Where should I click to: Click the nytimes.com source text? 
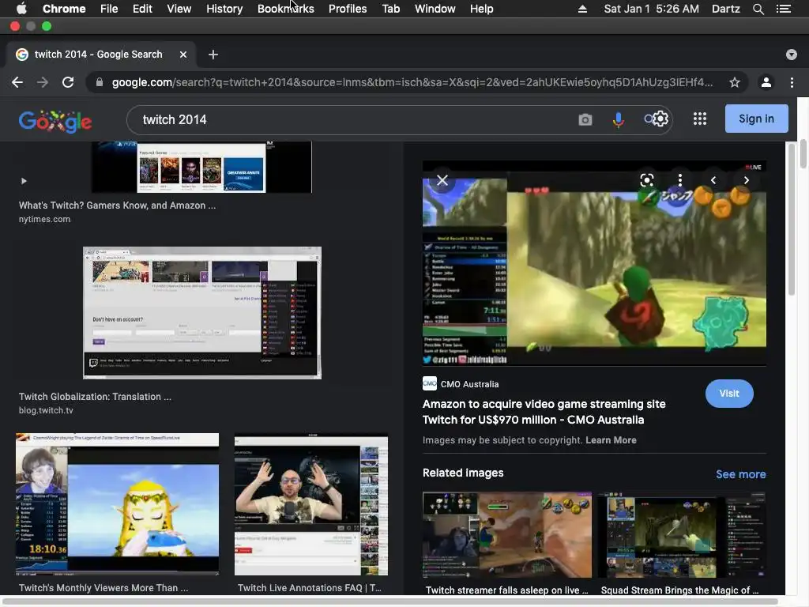pyautogui.click(x=44, y=220)
